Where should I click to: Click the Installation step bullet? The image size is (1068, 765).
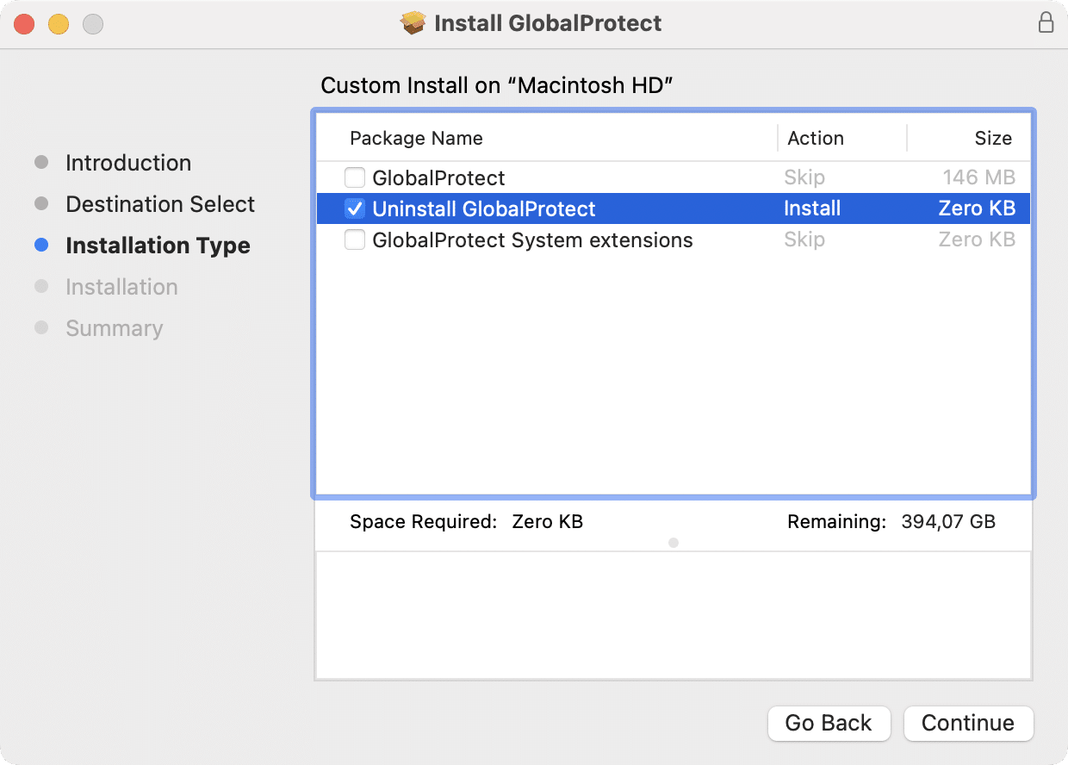coord(41,286)
